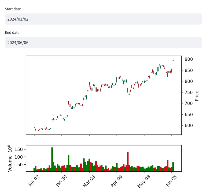This screenshot has height=193, width=209.
Task: Click the 750 price axis value
Action: coord(189,92)
